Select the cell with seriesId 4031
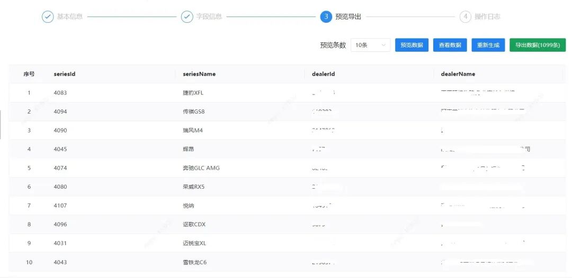572x278 pixels. click(60, 244)
